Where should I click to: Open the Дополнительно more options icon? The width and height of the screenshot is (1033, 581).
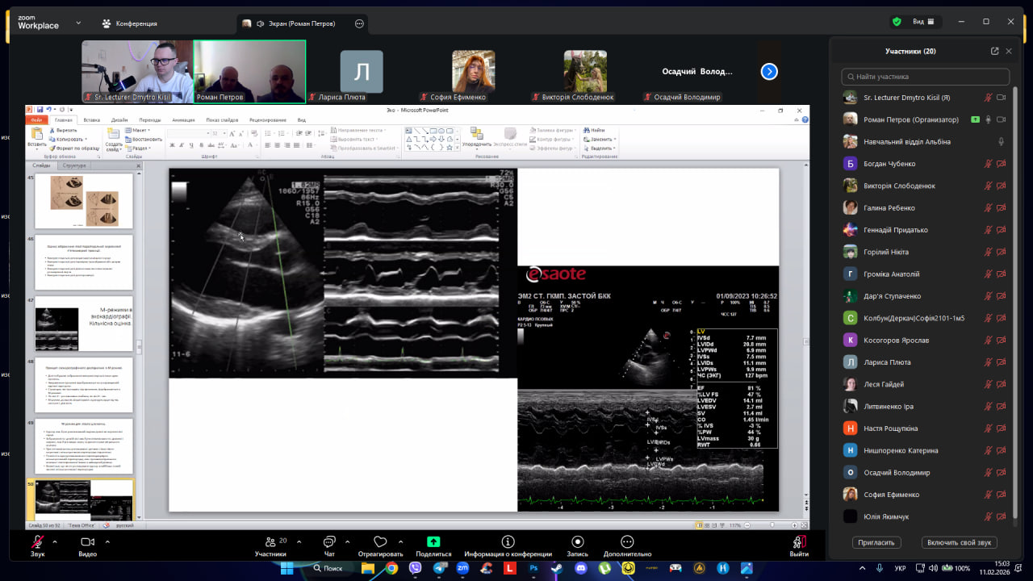pos(626,542)
